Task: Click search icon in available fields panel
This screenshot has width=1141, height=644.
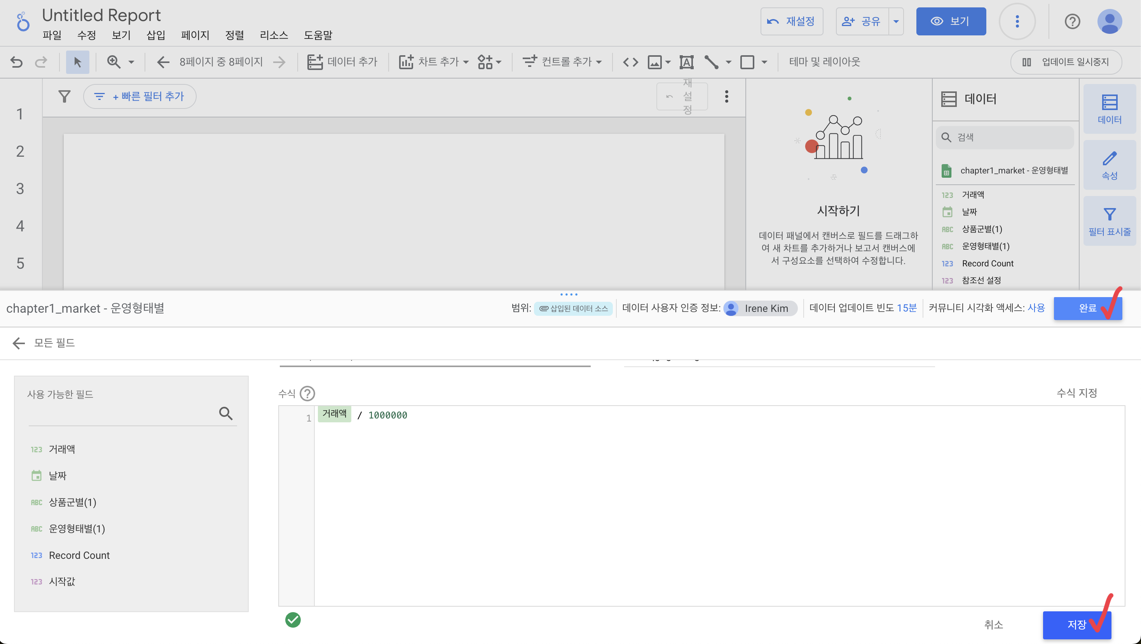Action: [225, 413]
